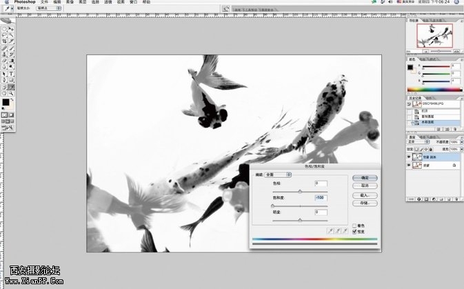The width and height of the screenshot is (464, 289).
Task: Click the foreground color black swatch
Action: pos(6,101)
